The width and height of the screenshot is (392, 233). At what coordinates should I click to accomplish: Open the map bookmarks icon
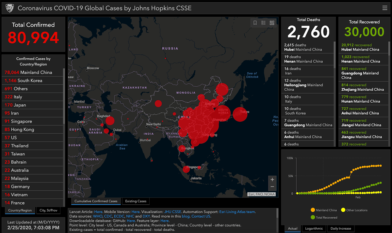click(x=255, y=23)
